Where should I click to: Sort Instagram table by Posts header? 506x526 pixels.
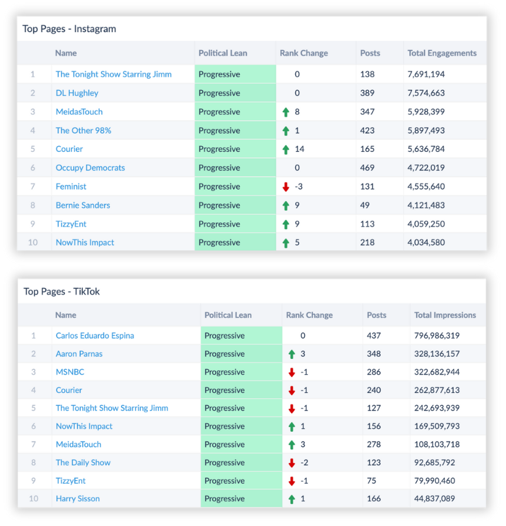[x=370, y=53]
